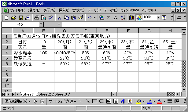This screenshot has width=188, height=112.
Task: Click the Free Rotate icon
Action: [42, 101]
